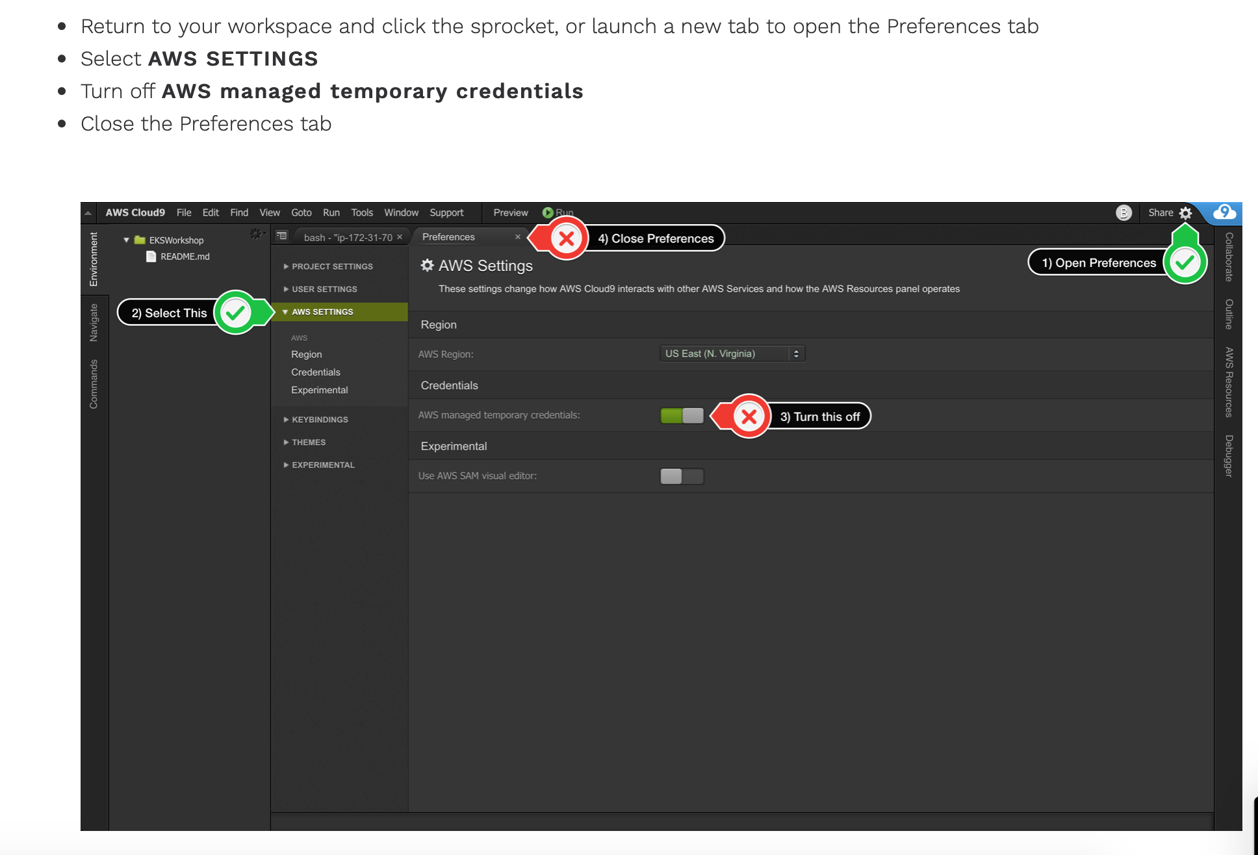Viewport: 1258px width, 855px height.
Task: Click the tab list pane icon
Action: tap(282, 236)
